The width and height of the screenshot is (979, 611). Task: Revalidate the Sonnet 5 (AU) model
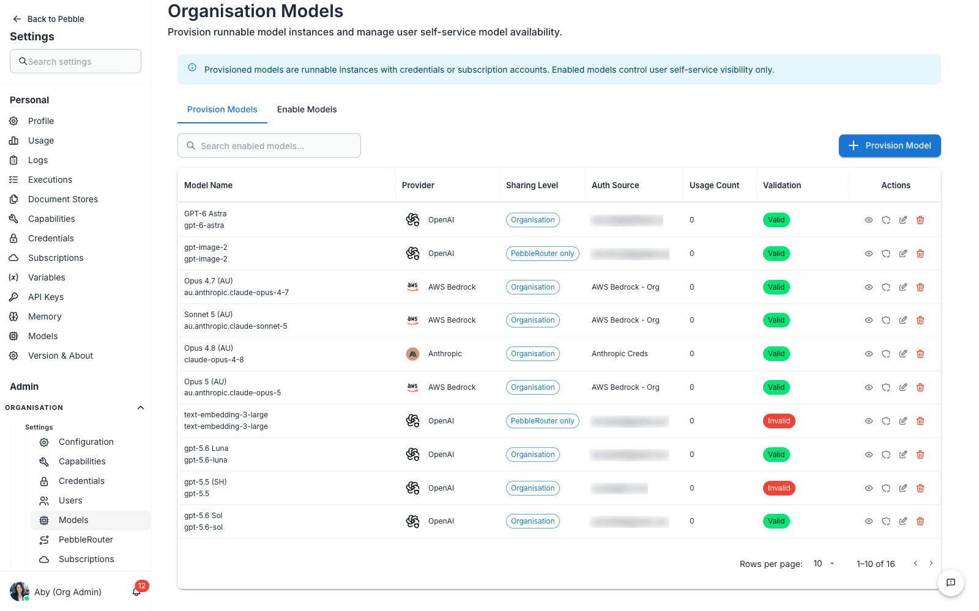point(885,320)
